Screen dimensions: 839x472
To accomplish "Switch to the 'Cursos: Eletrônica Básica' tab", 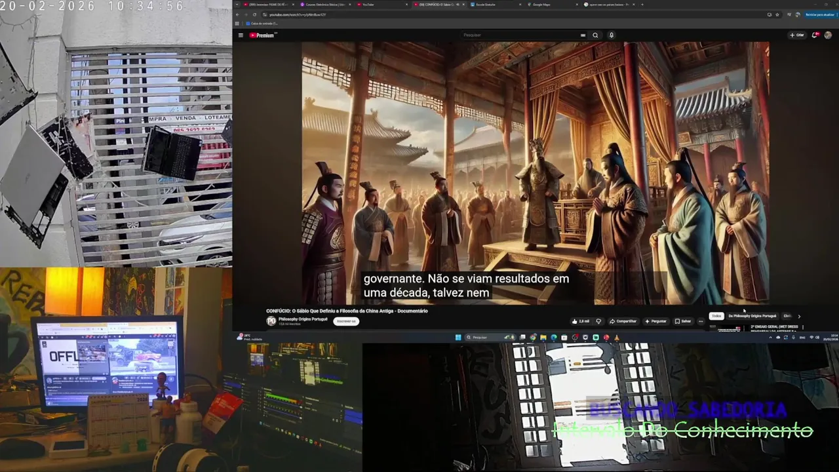I will click(324, 5).
